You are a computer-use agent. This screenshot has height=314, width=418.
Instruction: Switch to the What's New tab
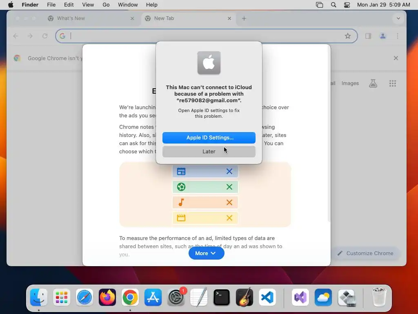91,18
